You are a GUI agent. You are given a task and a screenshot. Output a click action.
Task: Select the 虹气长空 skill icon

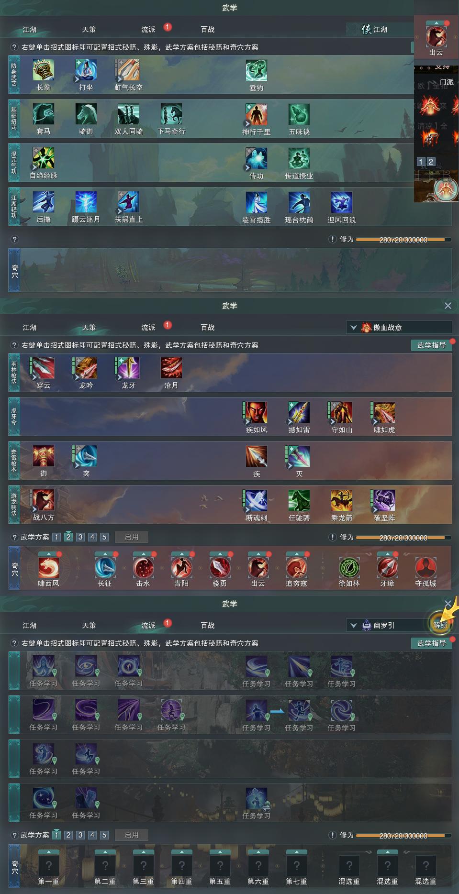pyautogui.click(x=129, y=70)
